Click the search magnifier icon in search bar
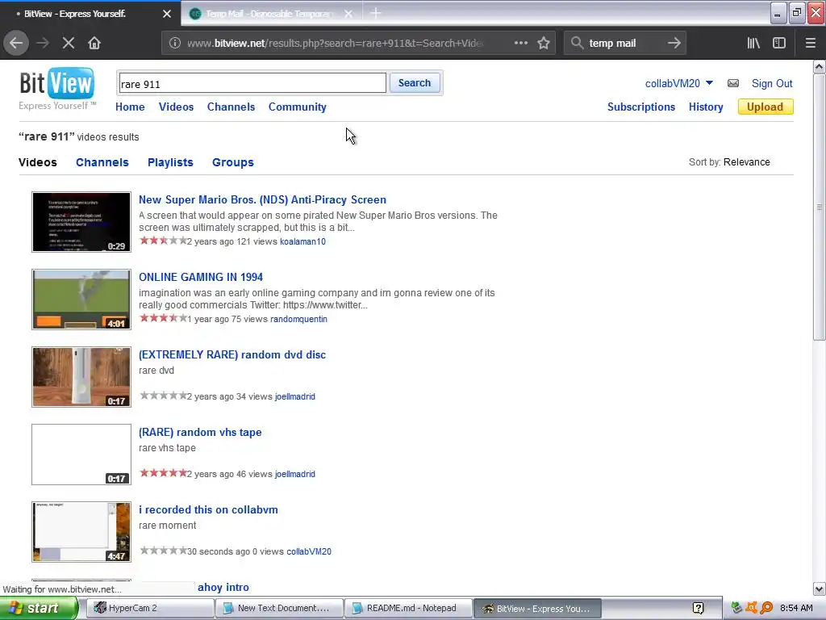The width and height of the screenshot is (826, 620). (x=577, y=43)
